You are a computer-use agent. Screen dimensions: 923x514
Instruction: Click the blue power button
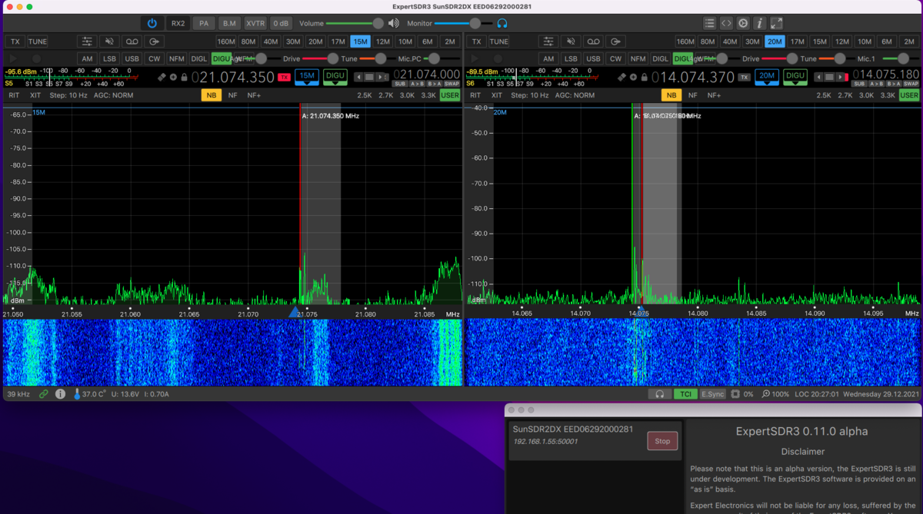[152, 23]
